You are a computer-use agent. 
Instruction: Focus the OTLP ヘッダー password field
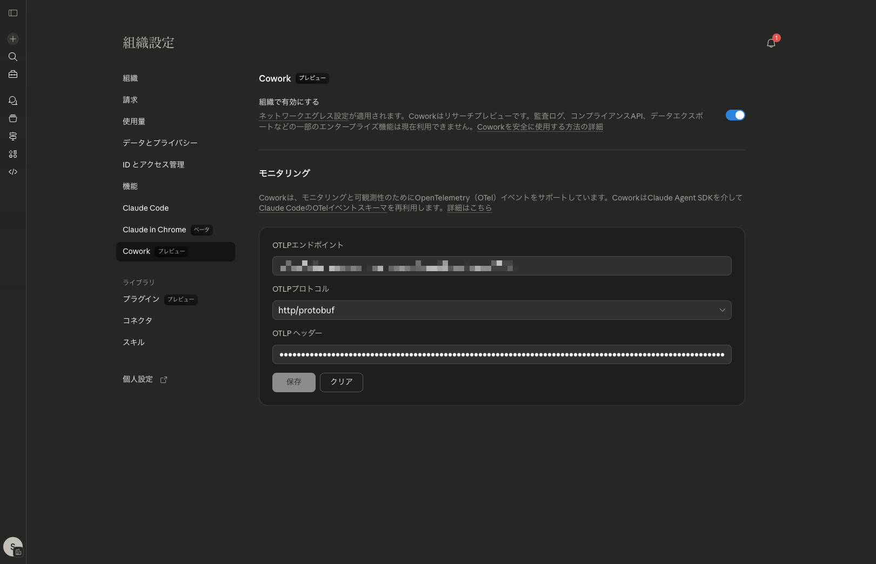[x=501, y=354]
